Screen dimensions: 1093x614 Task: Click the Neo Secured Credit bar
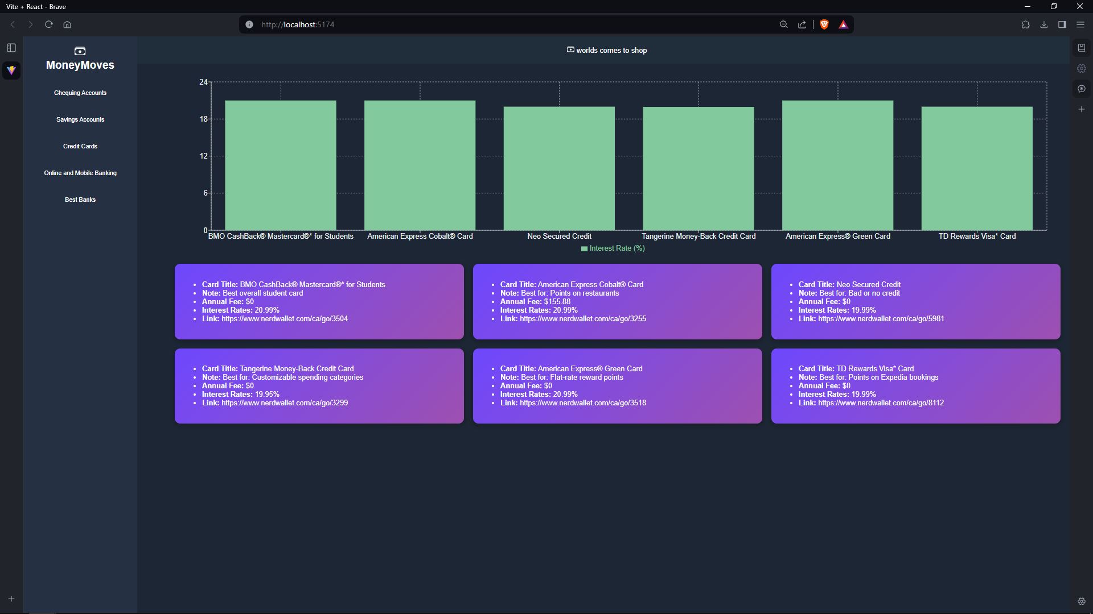[558, 168]
